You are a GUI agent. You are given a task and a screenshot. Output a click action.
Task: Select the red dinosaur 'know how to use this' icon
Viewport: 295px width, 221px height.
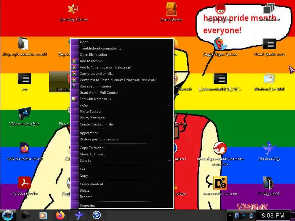tap(220, 154)
